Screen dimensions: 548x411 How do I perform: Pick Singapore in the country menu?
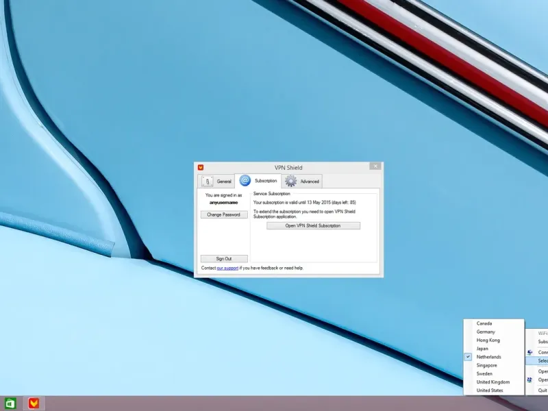pos(494,366)
